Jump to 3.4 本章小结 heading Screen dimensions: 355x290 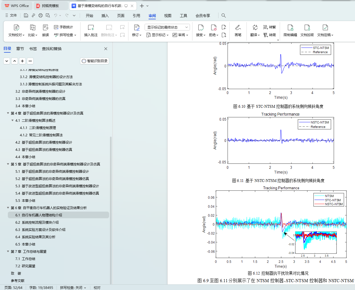[x=25, y=106]
